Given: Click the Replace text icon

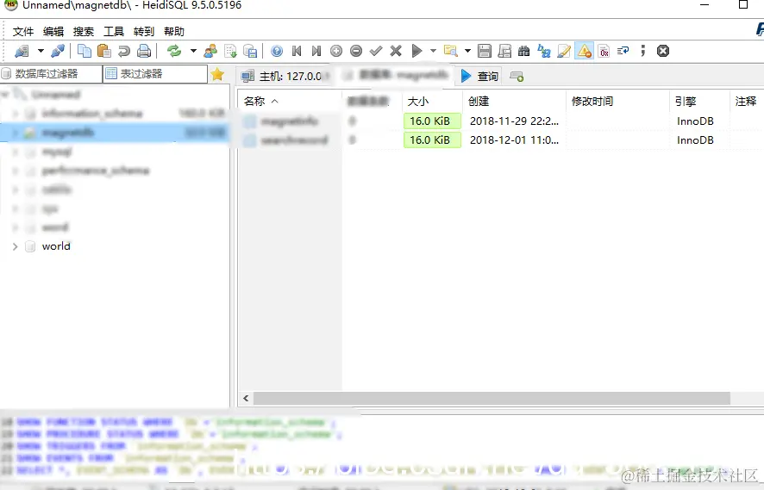Looking at the screenshot, I should pos(544,51).
